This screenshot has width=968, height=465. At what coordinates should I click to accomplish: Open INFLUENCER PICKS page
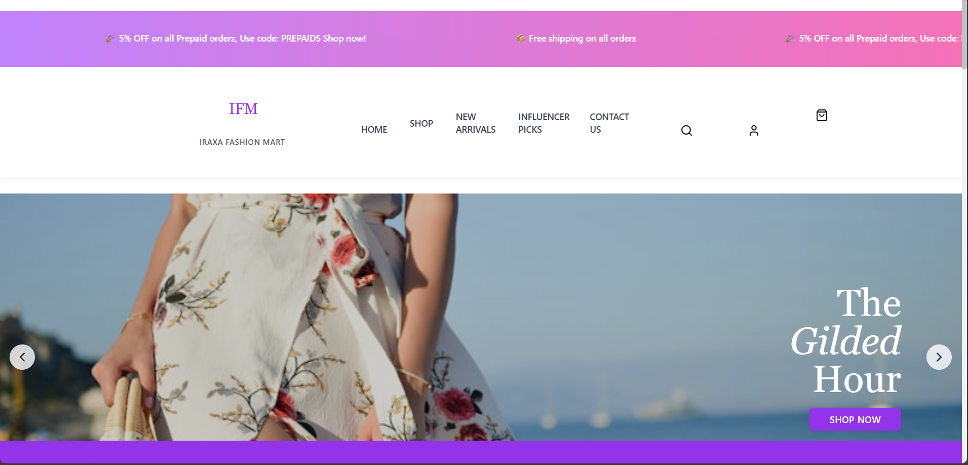[x=544, y=123]
